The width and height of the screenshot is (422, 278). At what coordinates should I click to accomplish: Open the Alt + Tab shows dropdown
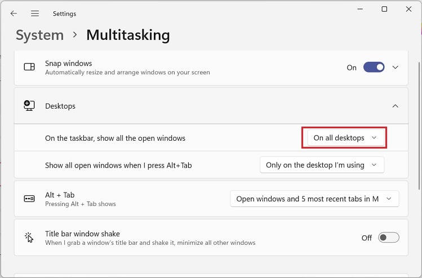point(314,199)
